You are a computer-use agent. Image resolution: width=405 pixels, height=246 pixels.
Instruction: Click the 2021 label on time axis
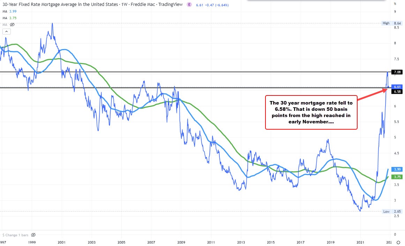[360, 243]
